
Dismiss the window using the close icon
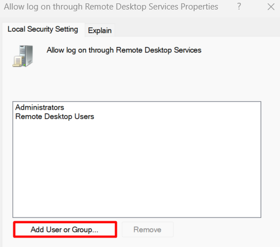click(x=271, y=7)
